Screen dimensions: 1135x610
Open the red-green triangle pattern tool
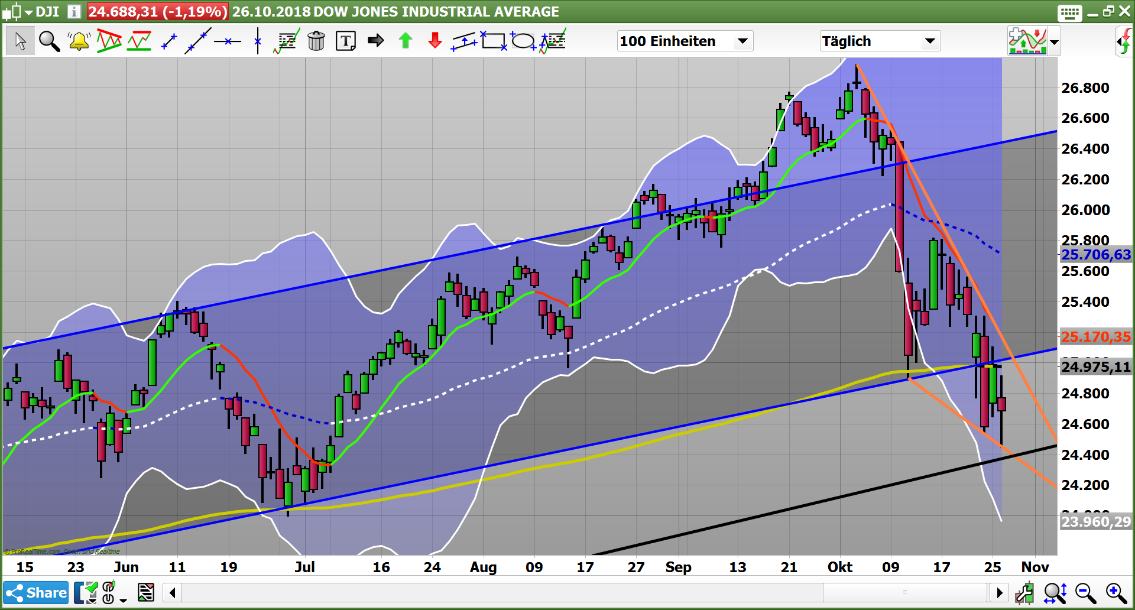109,41
